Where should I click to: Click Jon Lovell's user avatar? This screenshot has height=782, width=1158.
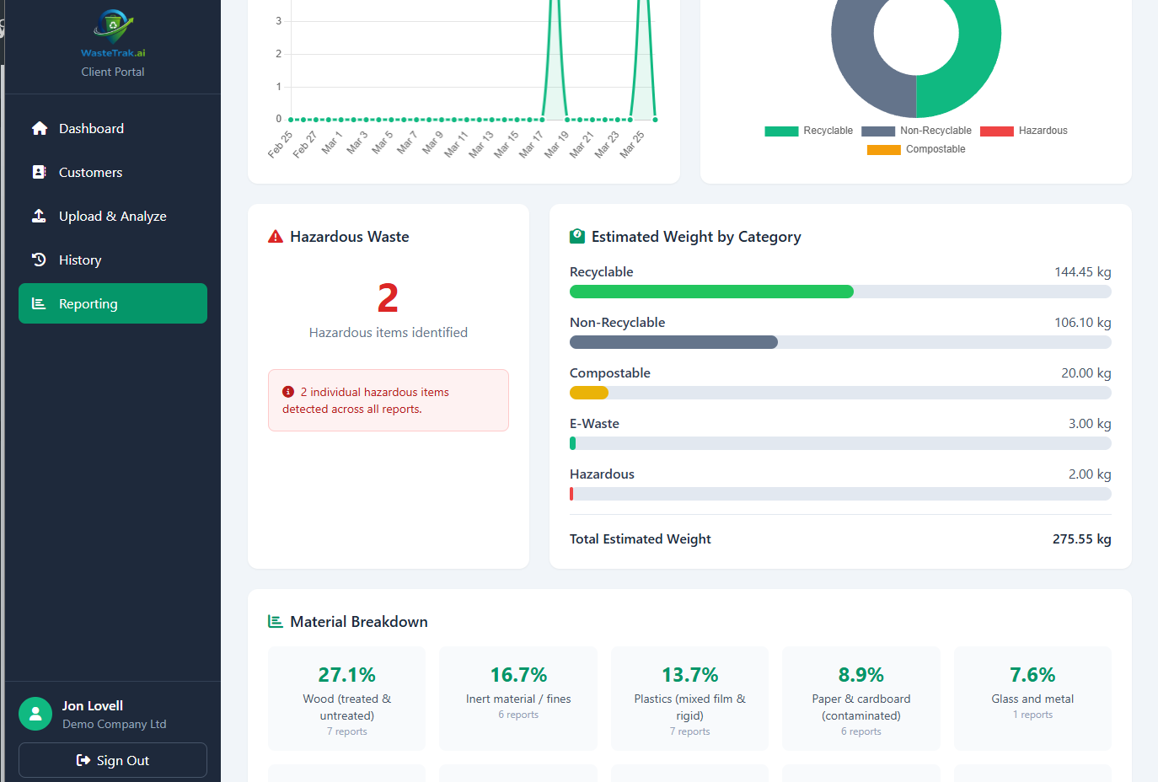click(35, 714)
